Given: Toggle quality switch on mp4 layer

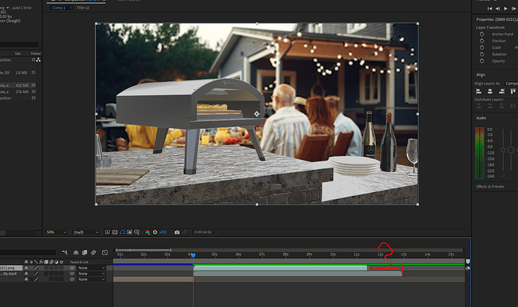Looking at the screenshot, I should (36, 274).
